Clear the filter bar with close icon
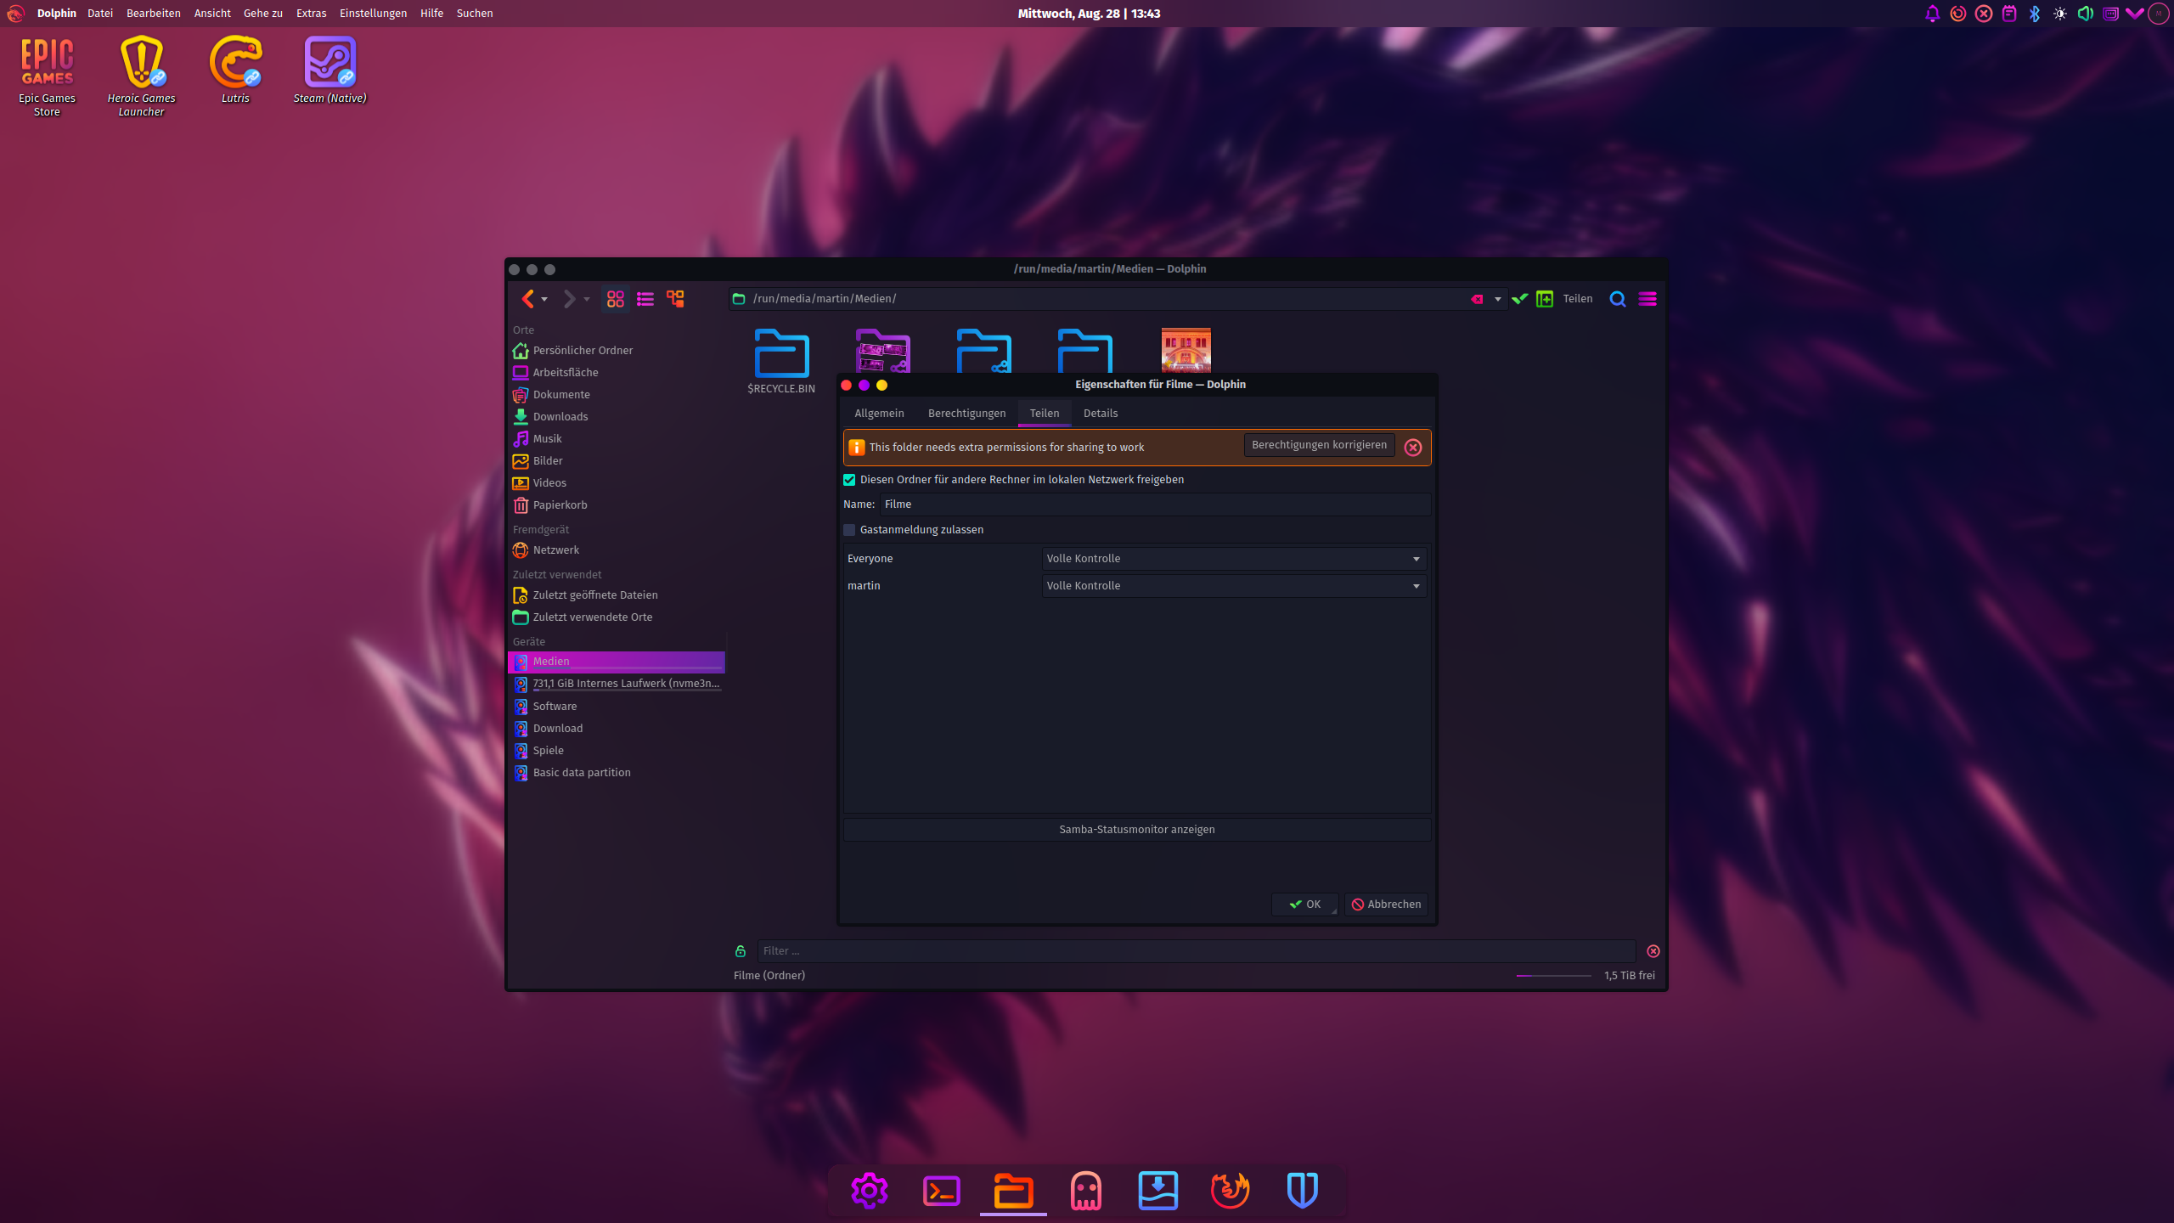This screenshot has width=2174, height=1223. [1653, 951]
